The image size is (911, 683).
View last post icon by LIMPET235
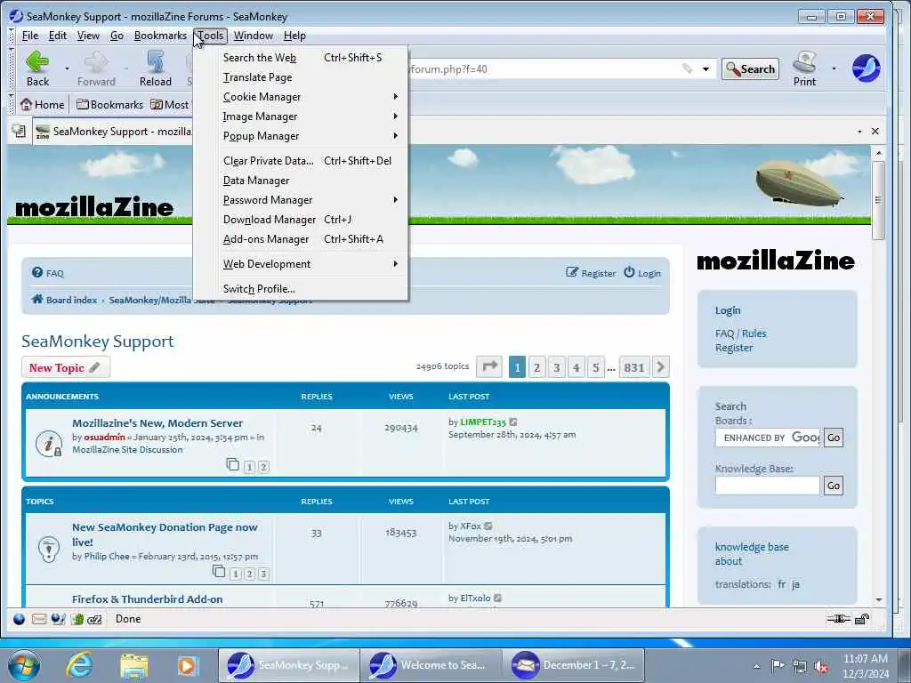pyautogui.click(x=513, y=422)
